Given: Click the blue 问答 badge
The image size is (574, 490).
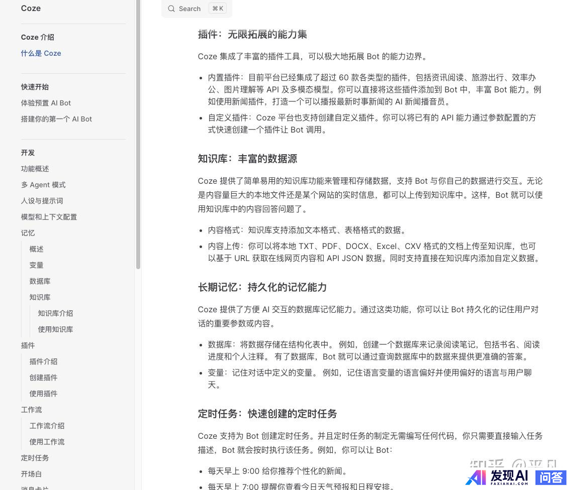Looking at the screenshot, I should pyautogui.click(x=551, y=477).
